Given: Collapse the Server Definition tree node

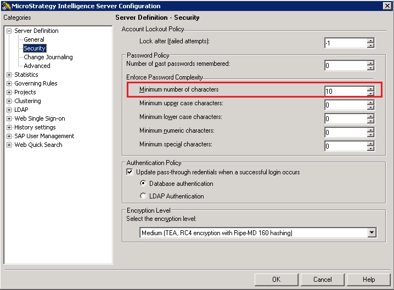Looking at the screenshot, I should coord(9,31).
